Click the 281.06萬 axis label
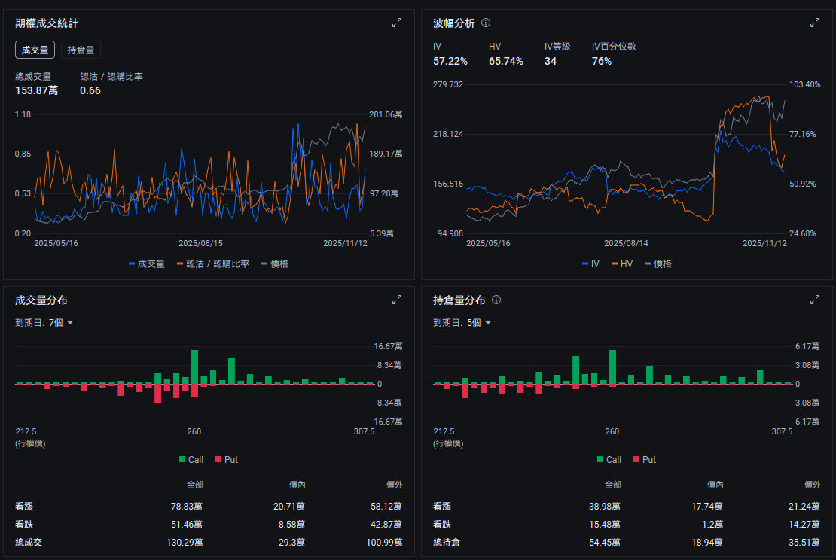 (386, 114)
